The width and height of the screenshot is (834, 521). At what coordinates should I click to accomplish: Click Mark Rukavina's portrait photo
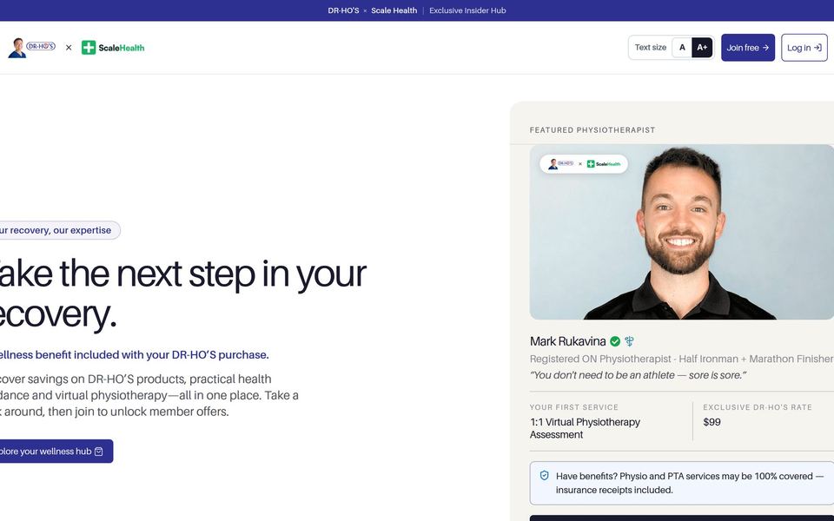tap(682, 232)
